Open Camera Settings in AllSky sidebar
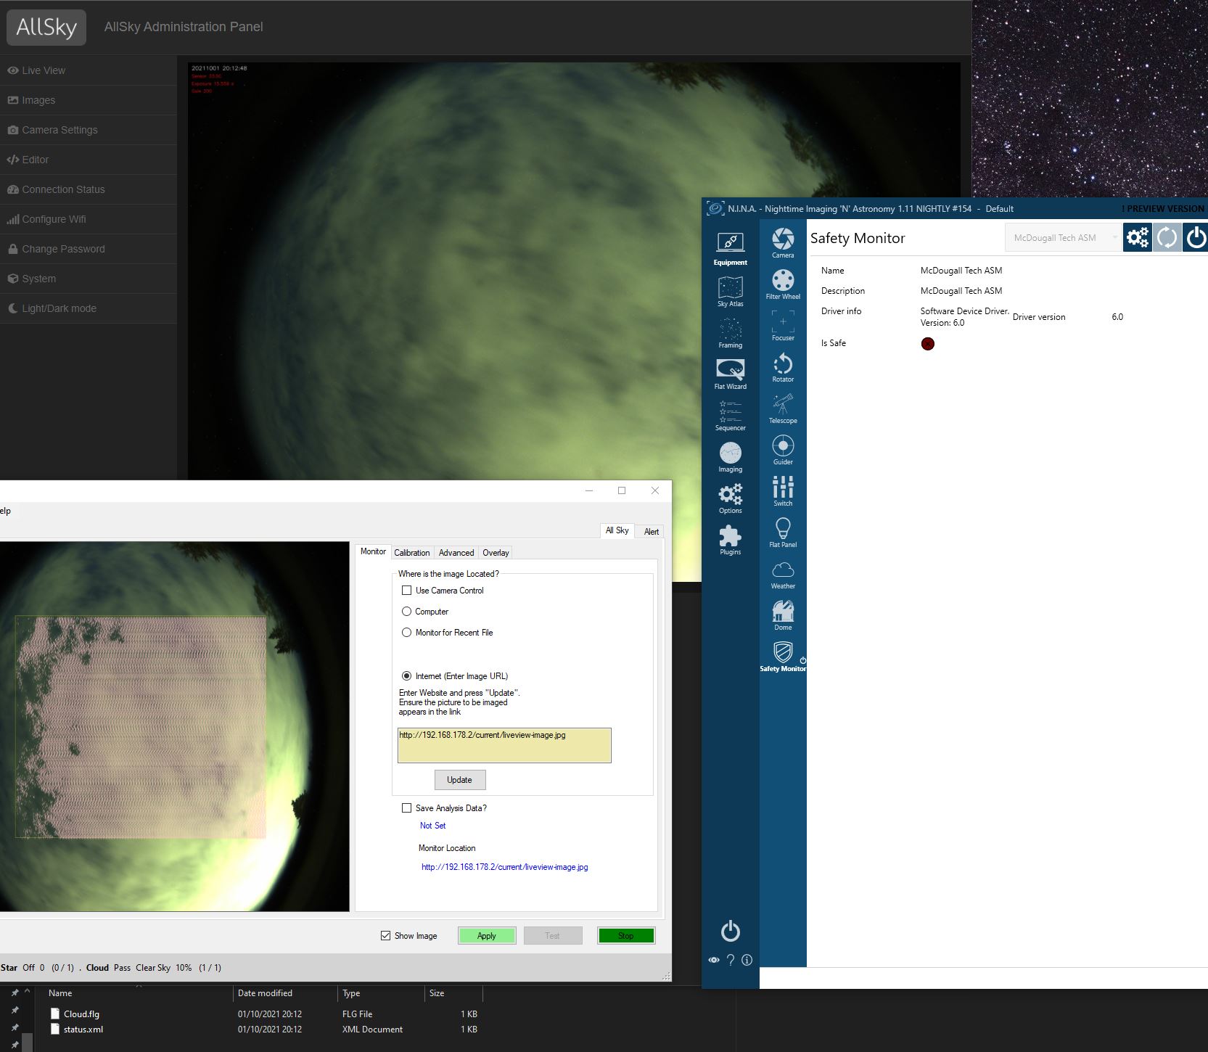 point(89,130)
